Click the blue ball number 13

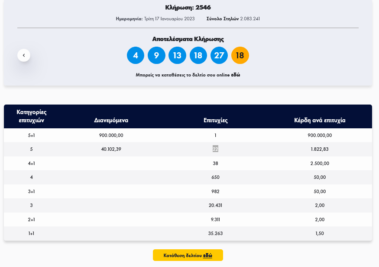[177, 55]
